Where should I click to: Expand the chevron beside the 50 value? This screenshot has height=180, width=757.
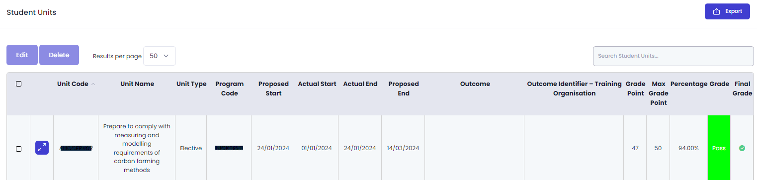coord(166,56)
